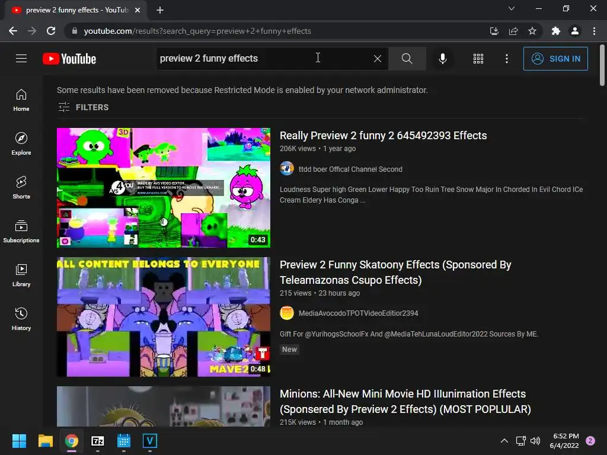Open MediaAvocodoTPOTVideoEditior2394 channel name
This screenshot has height=455, width=607.
coord(359,313)
